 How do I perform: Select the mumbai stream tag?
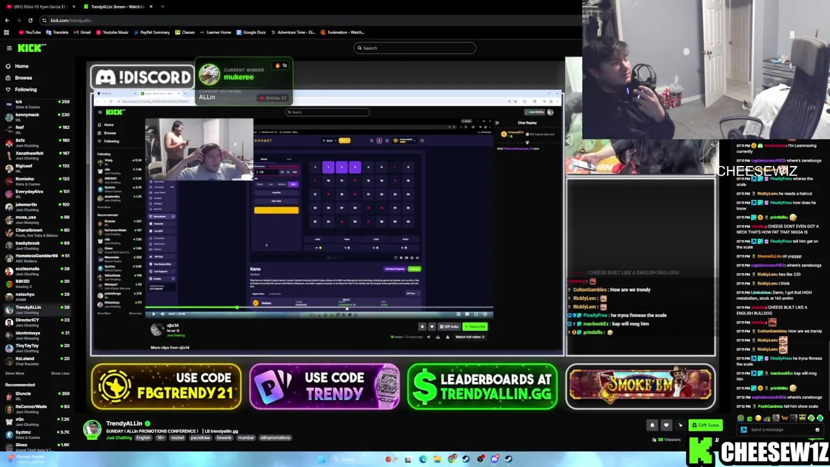tap(246, 438)
